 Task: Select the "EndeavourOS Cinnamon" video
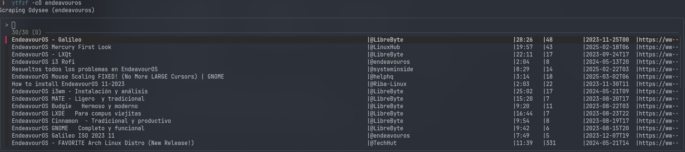click(91, 121)
